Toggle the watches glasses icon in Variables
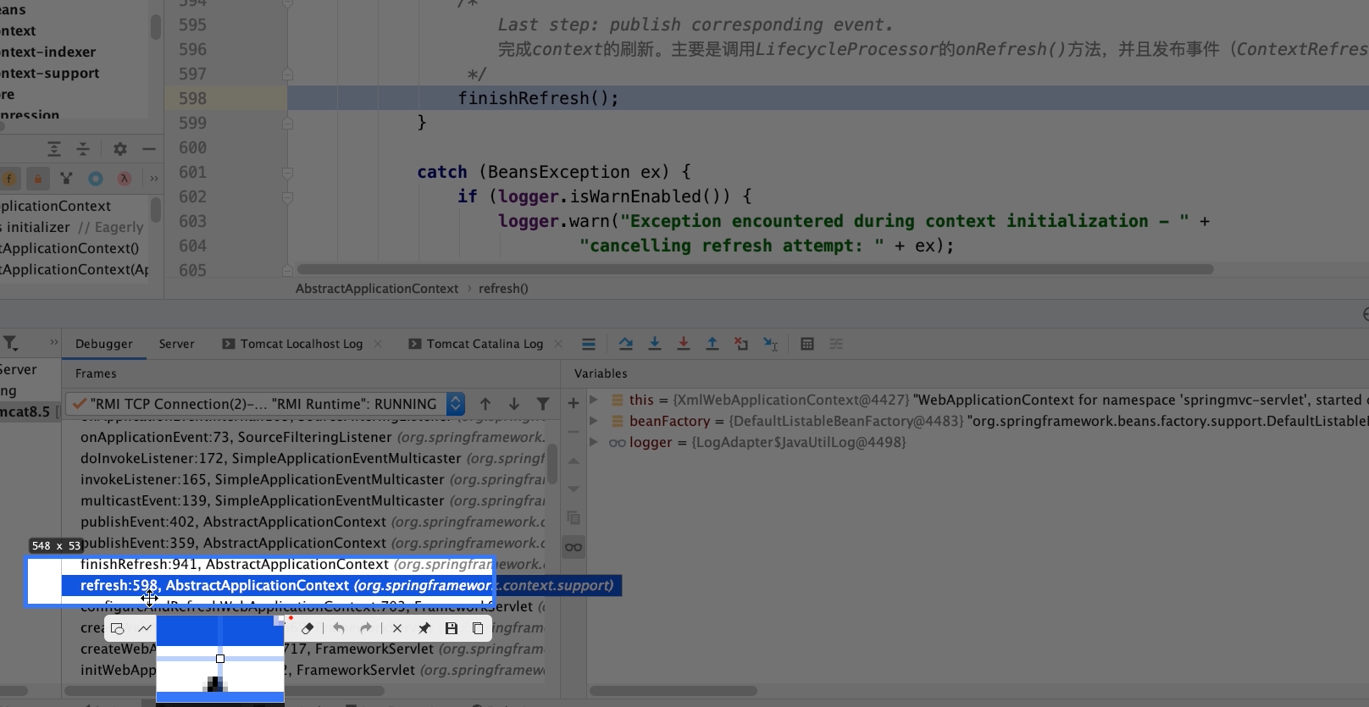The width and height of the screenshot is (1369, 707). [x=574, y=547]
